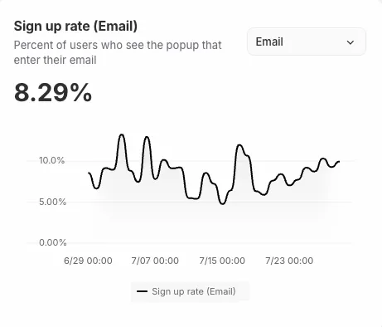Image resolution: width=382 pixels, height=327 pixels.
Task: Click the Email text inside the selector
Action: click(x=269, y=41)
